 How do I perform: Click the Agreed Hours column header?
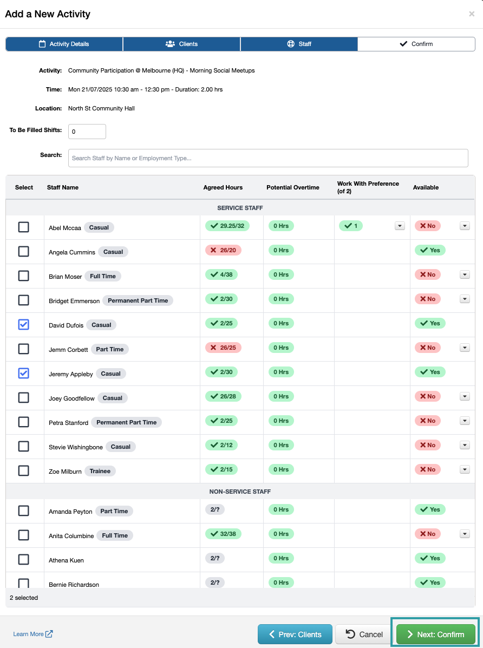[223, 187]
